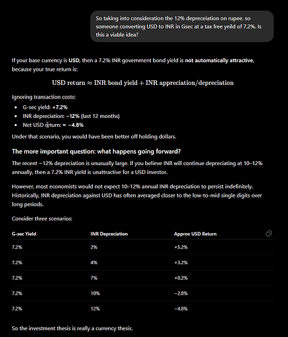Select the heading about what happens going forward
The width and height of the screenshot is (288, 337).
pos(96,152)
